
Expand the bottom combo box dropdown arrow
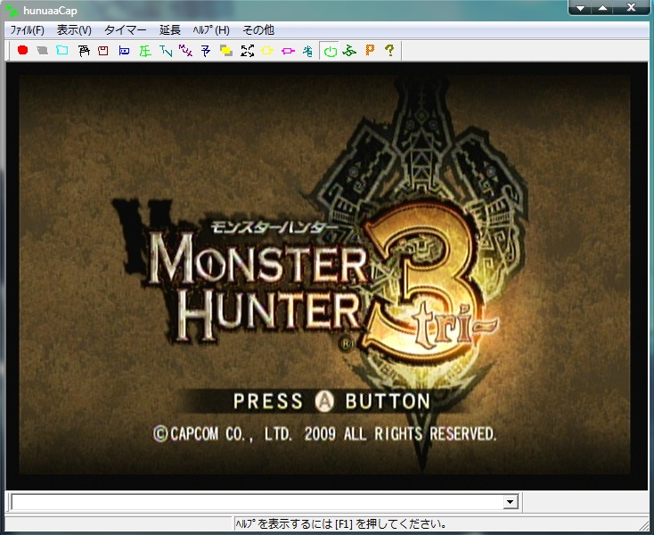pos(511,503)
